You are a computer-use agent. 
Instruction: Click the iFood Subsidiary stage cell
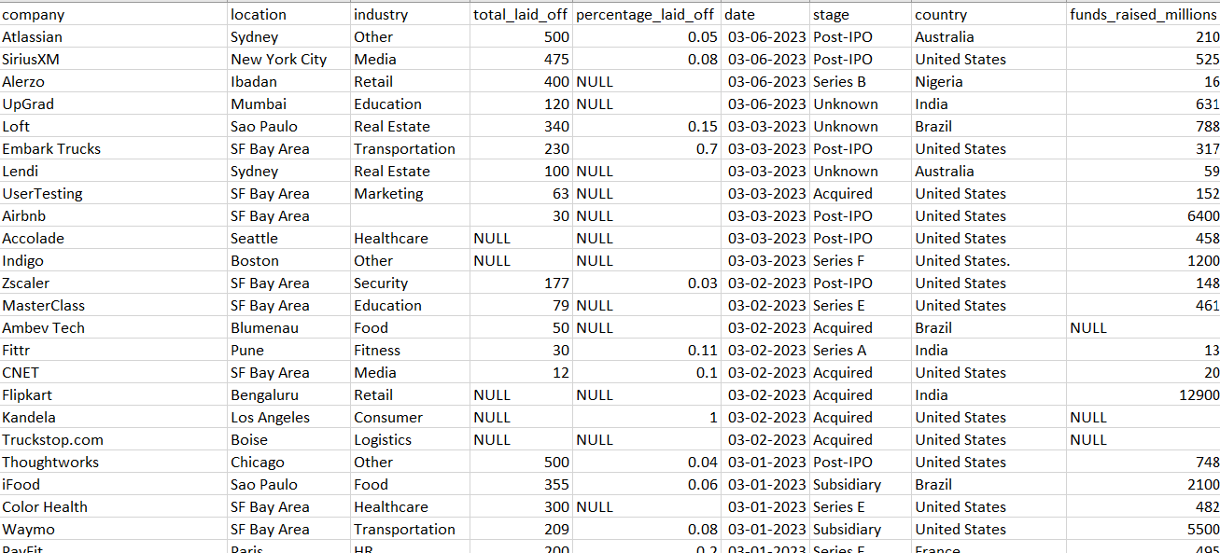click(861, 484)
